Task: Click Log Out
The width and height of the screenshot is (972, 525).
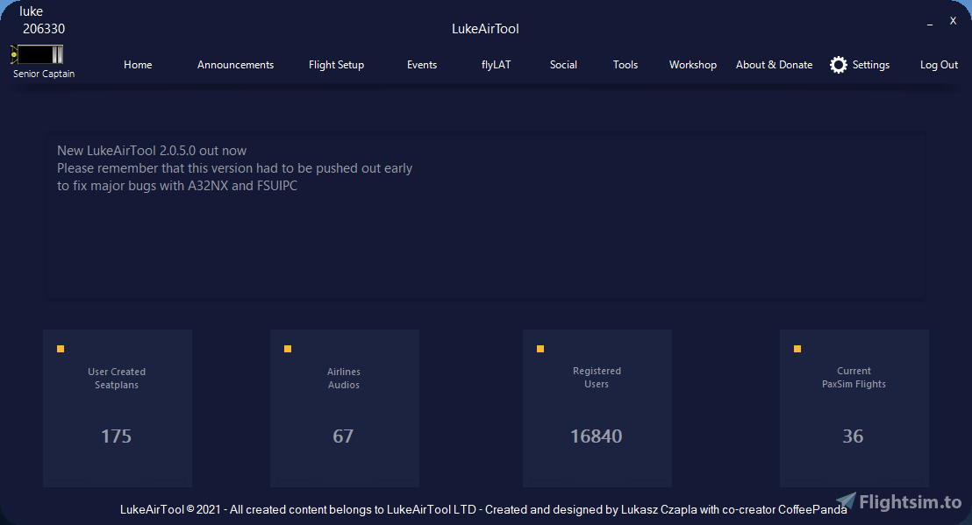Action: pos(939,64)
